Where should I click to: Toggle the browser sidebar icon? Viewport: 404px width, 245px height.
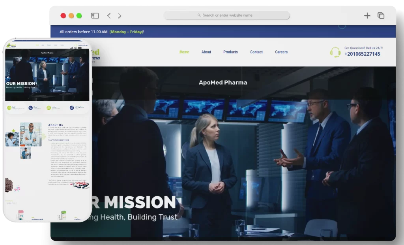click(95, 15)
